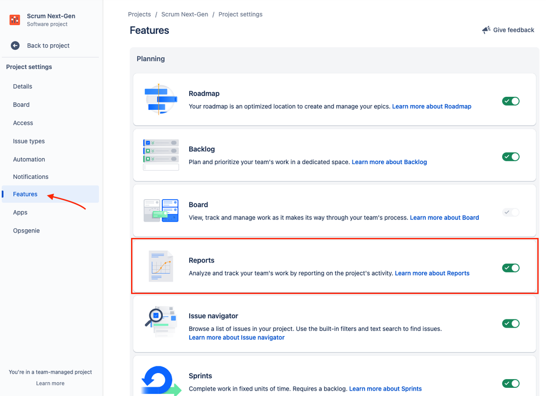The width and height of the screenshot is (546, 396).
Task: Click the Sprints cycle arrow illustration
Action: tap(161, 381)
